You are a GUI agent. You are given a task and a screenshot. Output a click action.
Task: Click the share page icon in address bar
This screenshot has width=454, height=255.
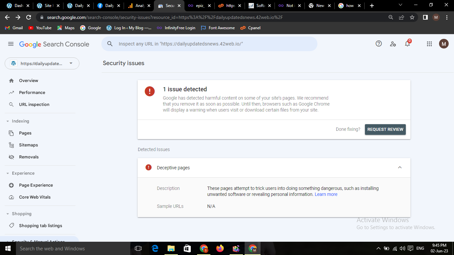pyautogui.click(x=401, y=17)
